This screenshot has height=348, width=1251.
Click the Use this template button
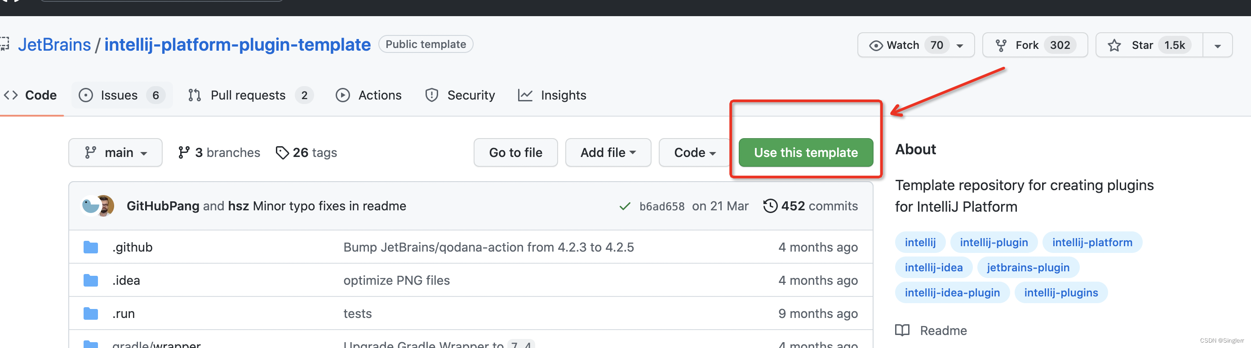(x=806, y=152)
